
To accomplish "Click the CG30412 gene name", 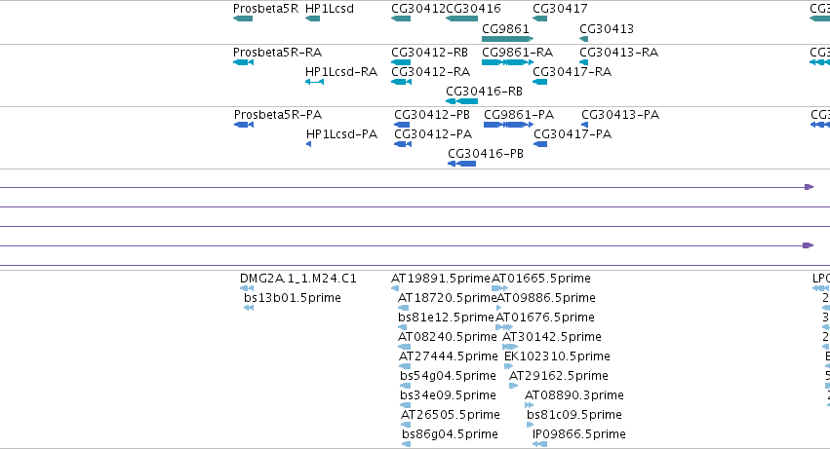I will tap(418, 9).
